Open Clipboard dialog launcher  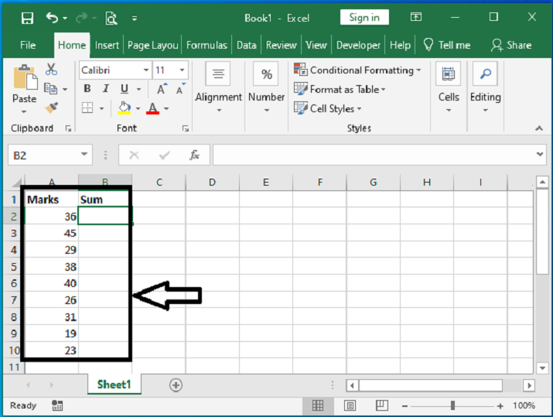pos(68,128)
